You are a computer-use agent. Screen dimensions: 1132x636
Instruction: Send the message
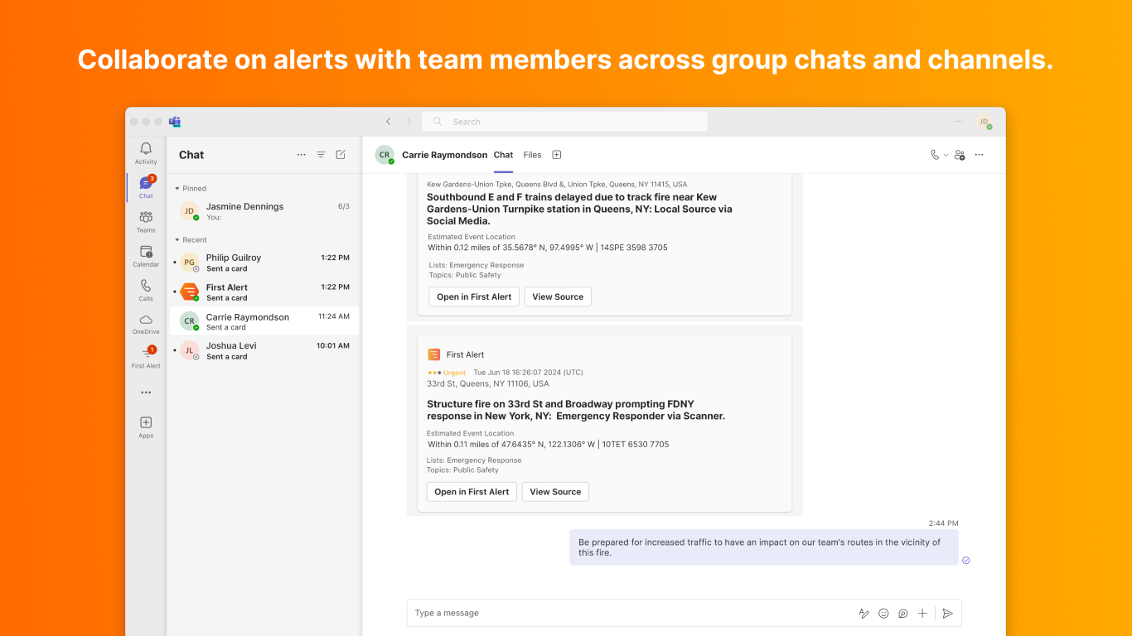pyautogui.click(x=948, y=614)
